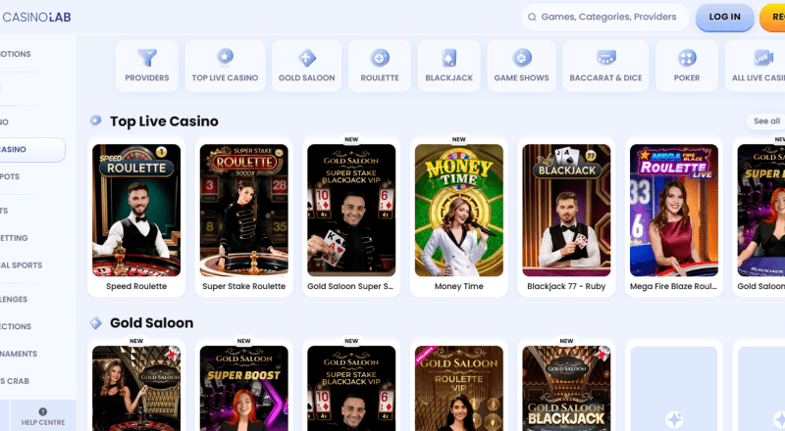Screen dimensions: 785x431
Task: Open the Tournaments sidebar item
Action: click(x=19, y=354)
